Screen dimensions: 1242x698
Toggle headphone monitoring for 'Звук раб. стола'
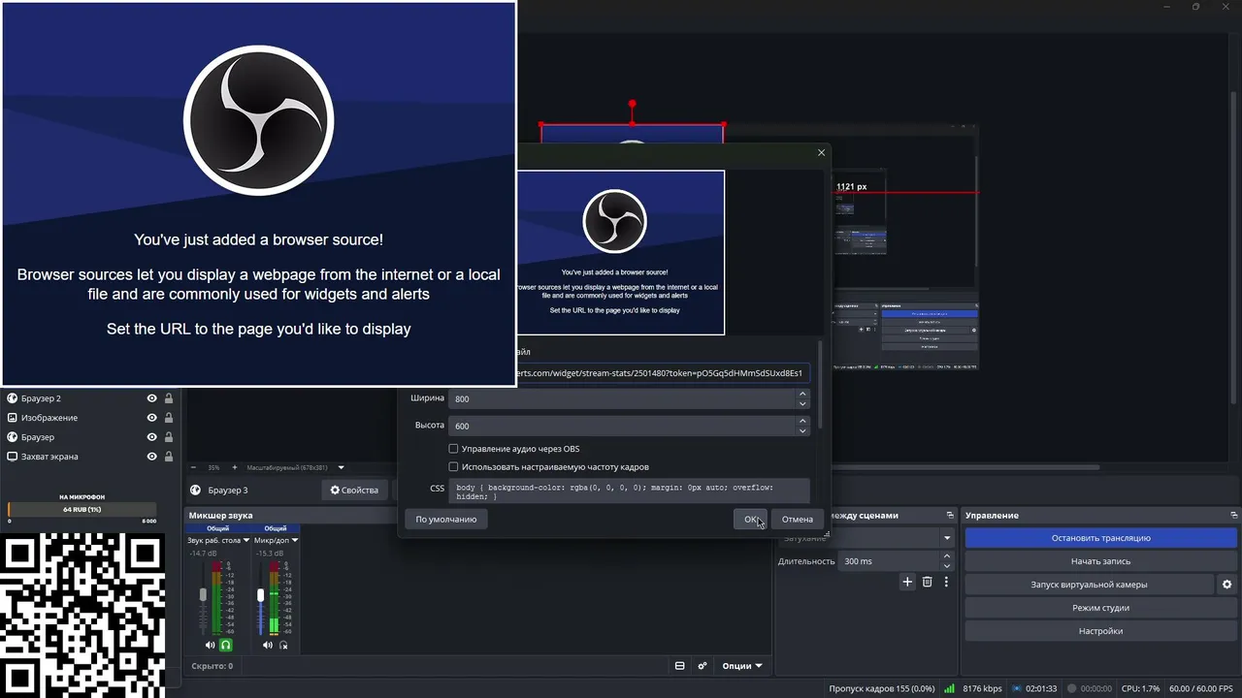(226, 645)
